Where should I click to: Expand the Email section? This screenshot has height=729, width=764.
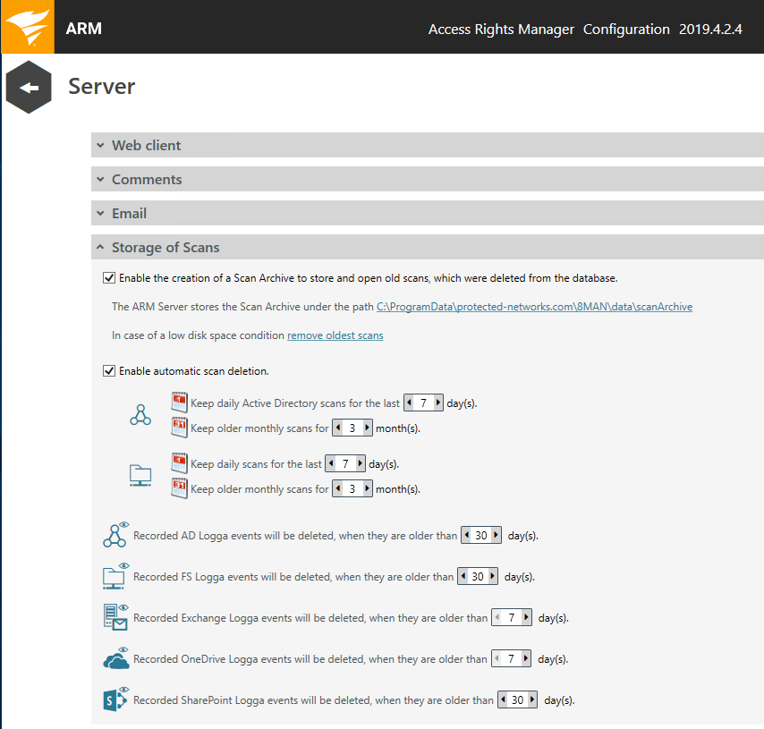428,214
